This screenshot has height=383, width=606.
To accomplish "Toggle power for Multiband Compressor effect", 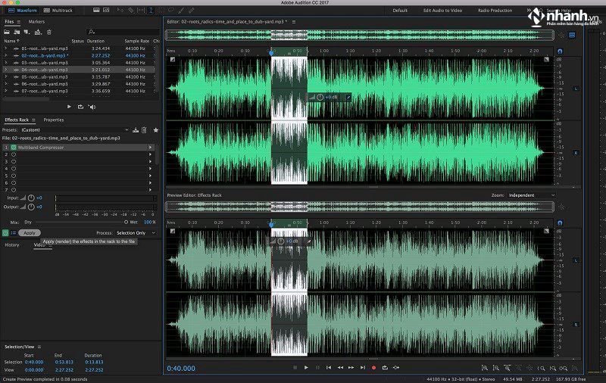I will 13,148.
